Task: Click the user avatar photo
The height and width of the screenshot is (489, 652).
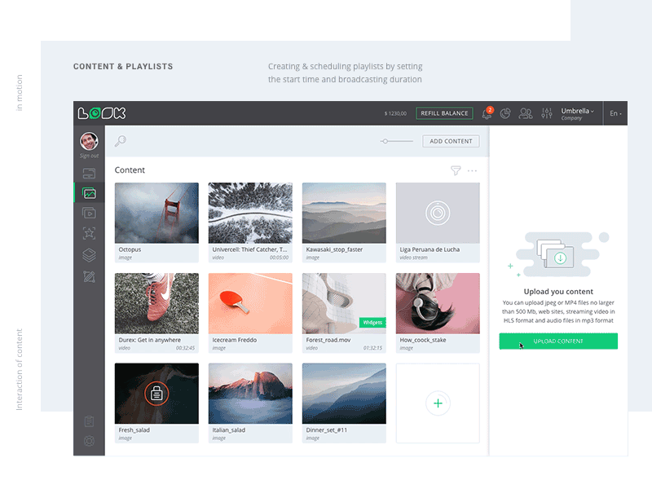Action: pyautogui.click(x=89, y=141)
